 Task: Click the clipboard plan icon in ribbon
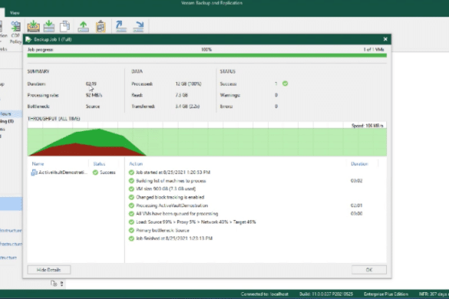101,26
